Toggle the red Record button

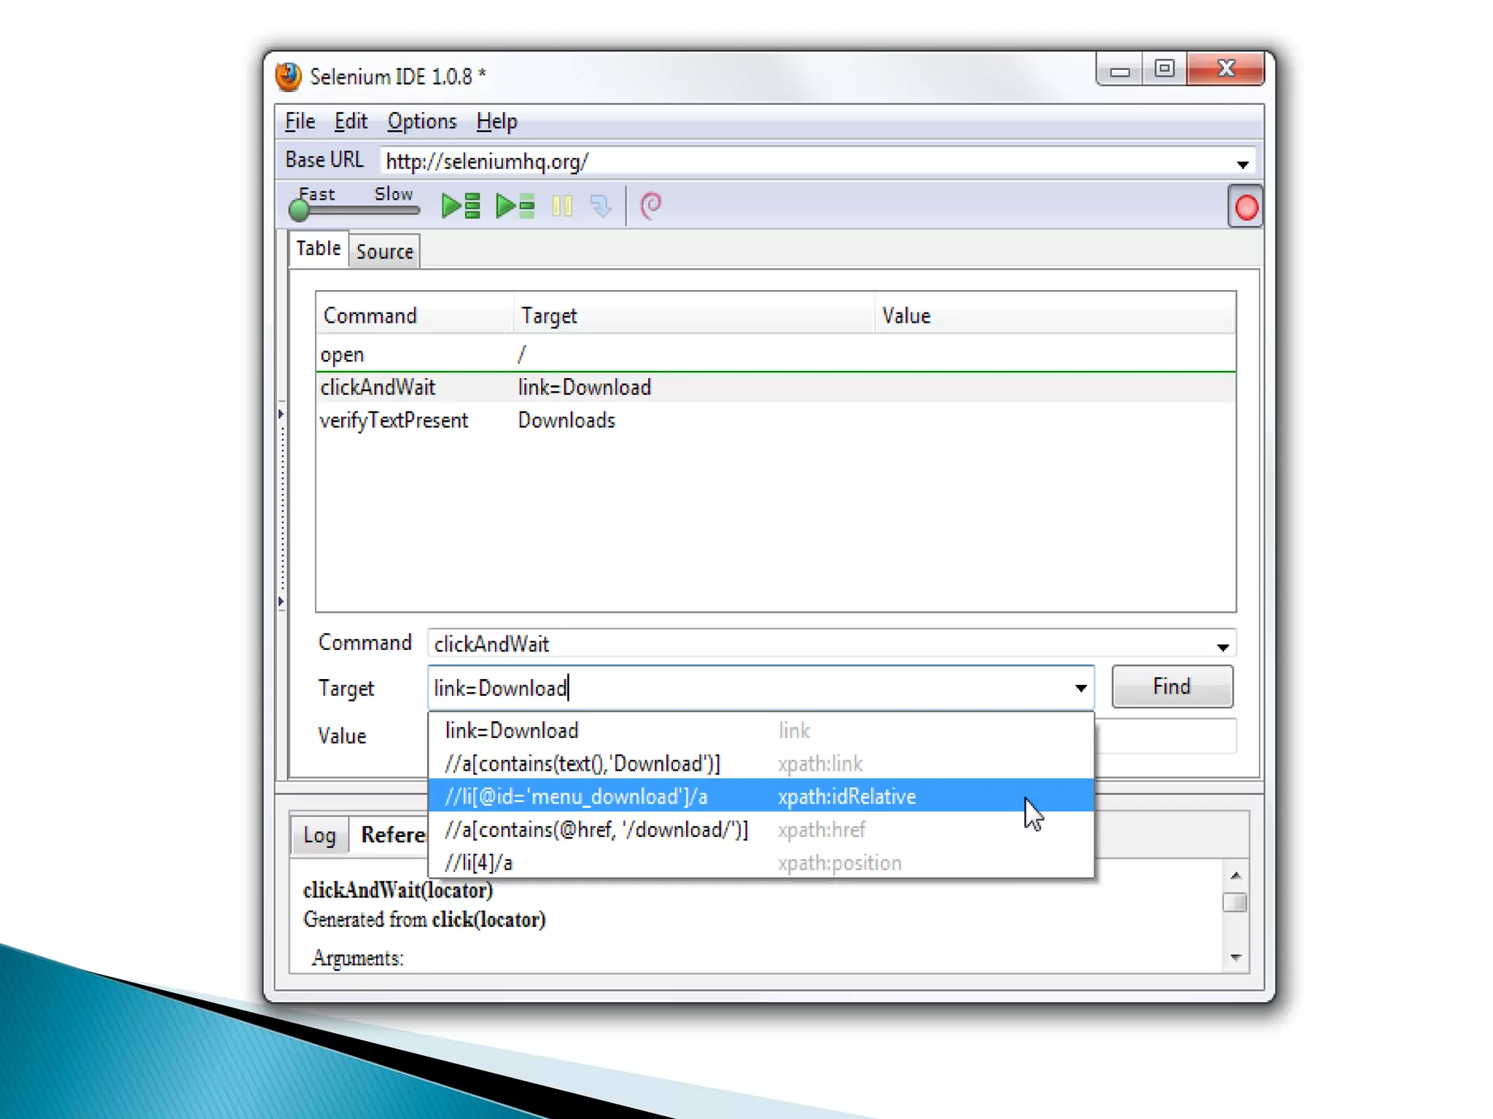coord(1245,208)
